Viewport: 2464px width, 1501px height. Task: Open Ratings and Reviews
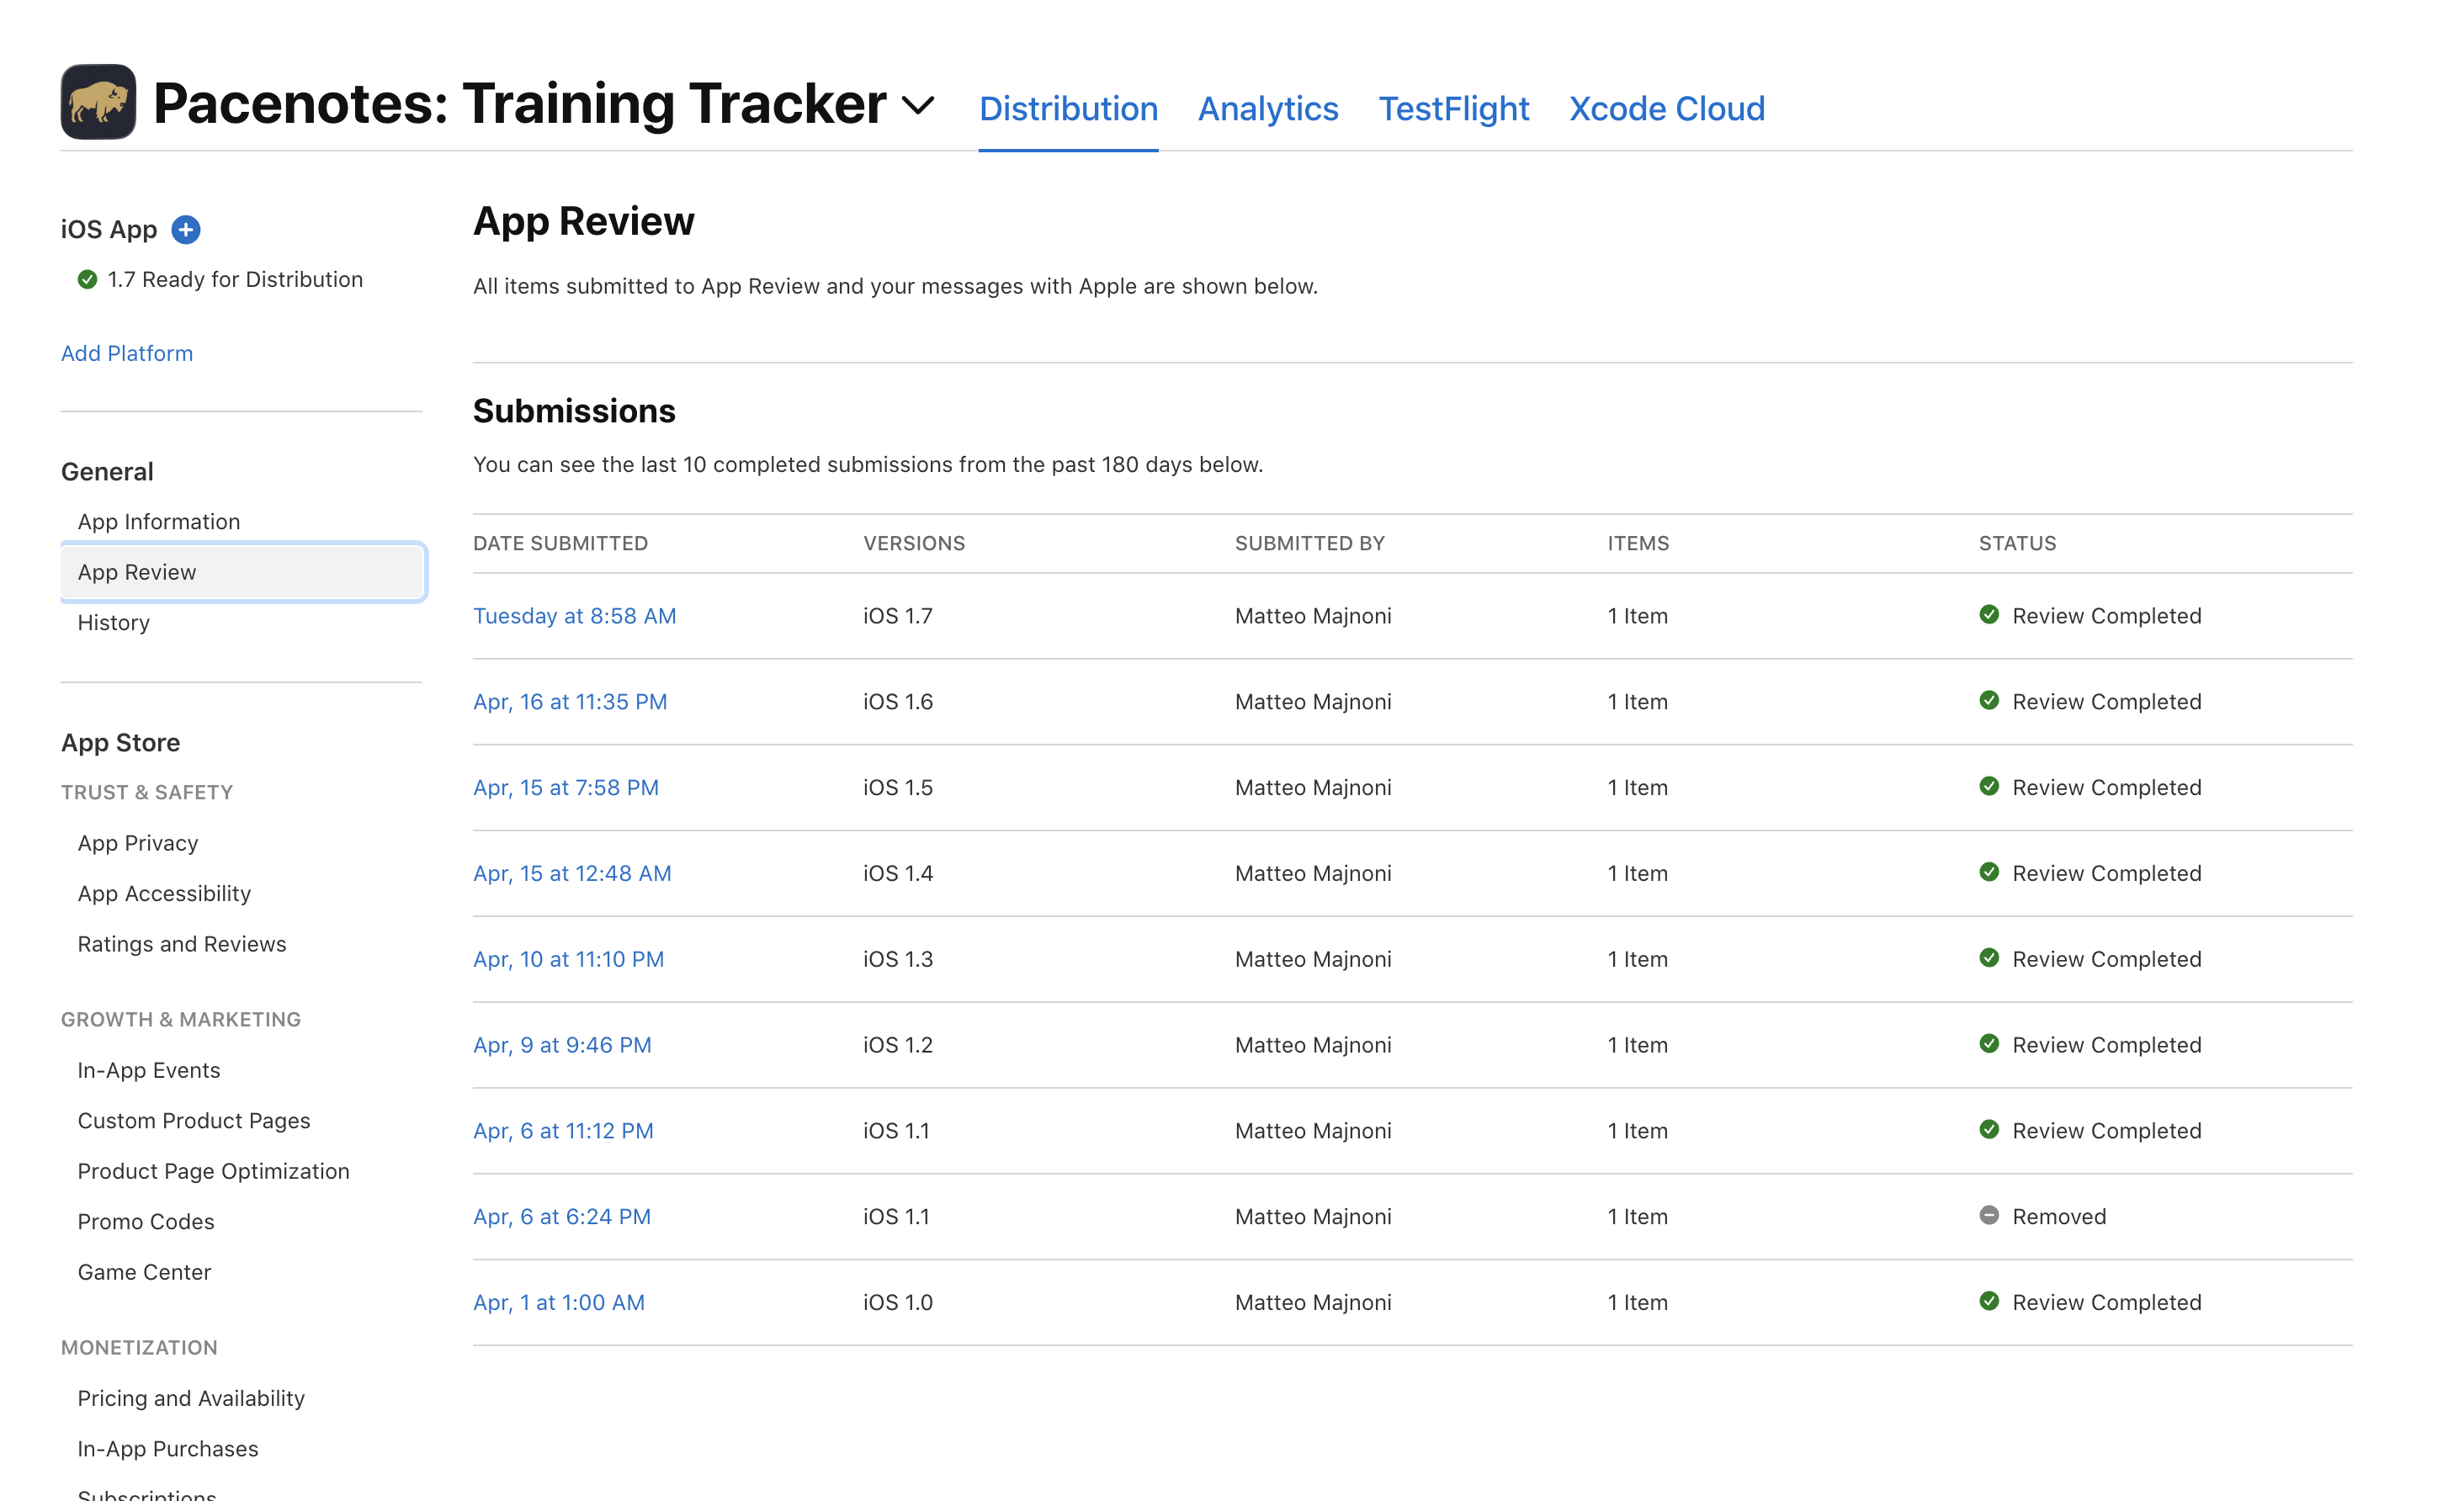182,944
